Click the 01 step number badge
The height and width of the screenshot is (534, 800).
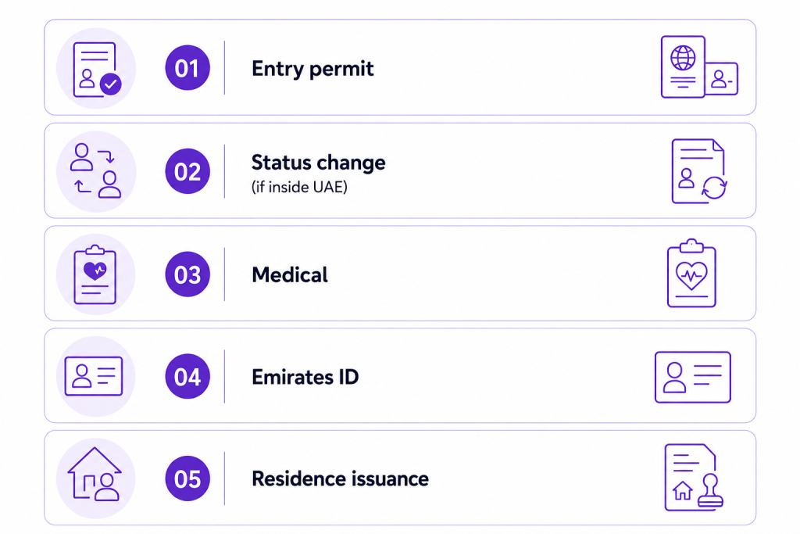(x=187, y=68)
